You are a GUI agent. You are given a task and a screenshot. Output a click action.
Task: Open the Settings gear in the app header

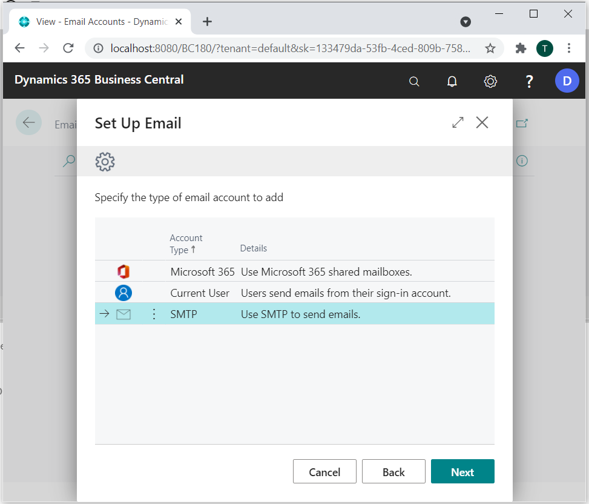pyautogui.click(x=490, y=81)
